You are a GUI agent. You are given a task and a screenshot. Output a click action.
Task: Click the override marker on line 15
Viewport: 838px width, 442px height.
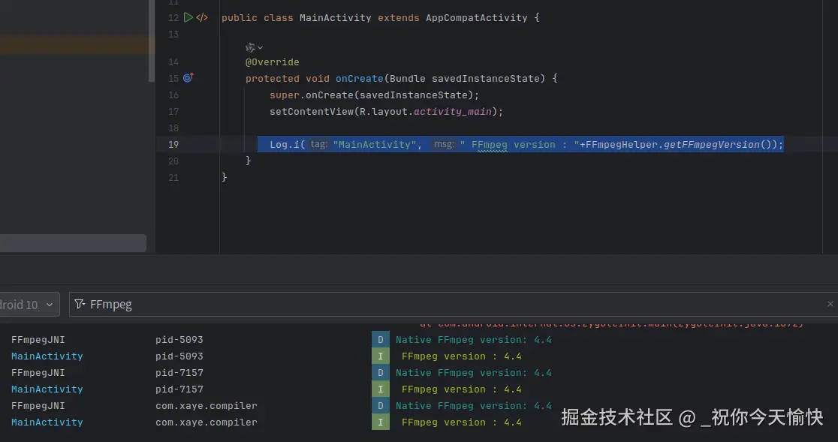click(188, 78)
